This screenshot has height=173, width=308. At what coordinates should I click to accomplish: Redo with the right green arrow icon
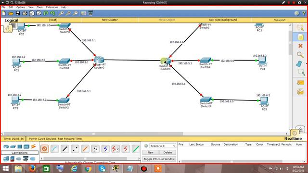[x=52, y=13]
